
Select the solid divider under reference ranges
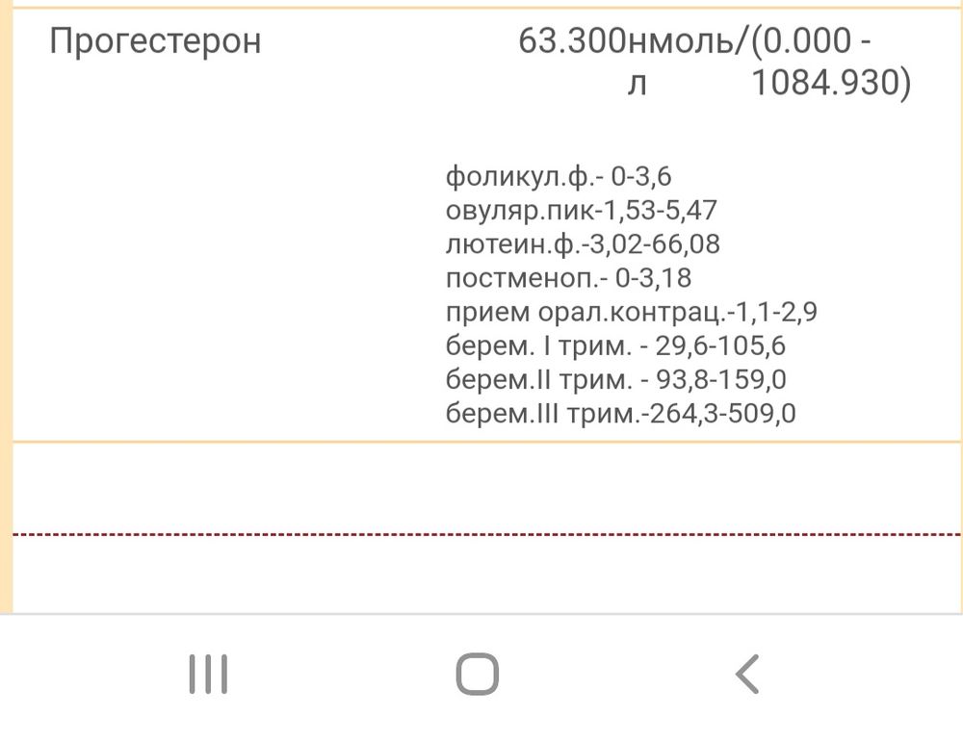(481, 440)
